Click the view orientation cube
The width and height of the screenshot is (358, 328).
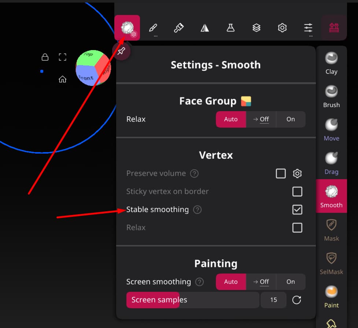tap(93, 68)
